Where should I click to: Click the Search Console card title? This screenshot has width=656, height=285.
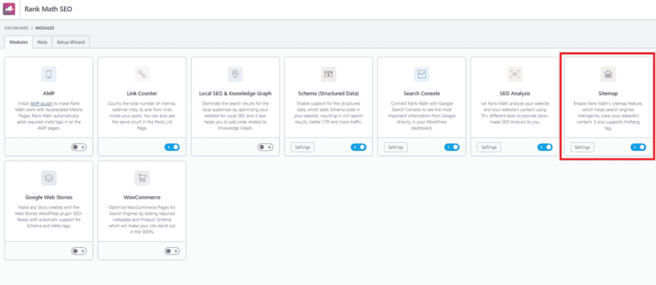[422, 93]
